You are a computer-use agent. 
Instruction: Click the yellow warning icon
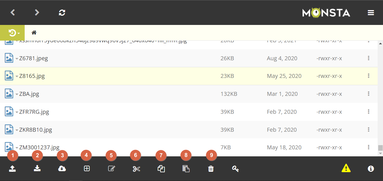point(346,168)
